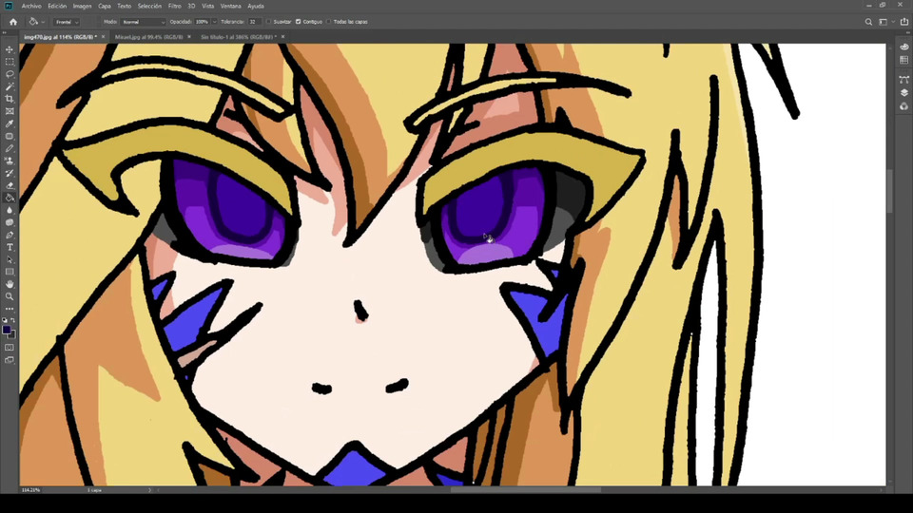
Task: Reset default foreground and background colors
Action: [5, 320]
